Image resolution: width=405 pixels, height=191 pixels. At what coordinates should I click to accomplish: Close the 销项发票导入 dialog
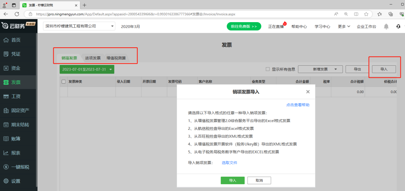[x=307, y=92]
